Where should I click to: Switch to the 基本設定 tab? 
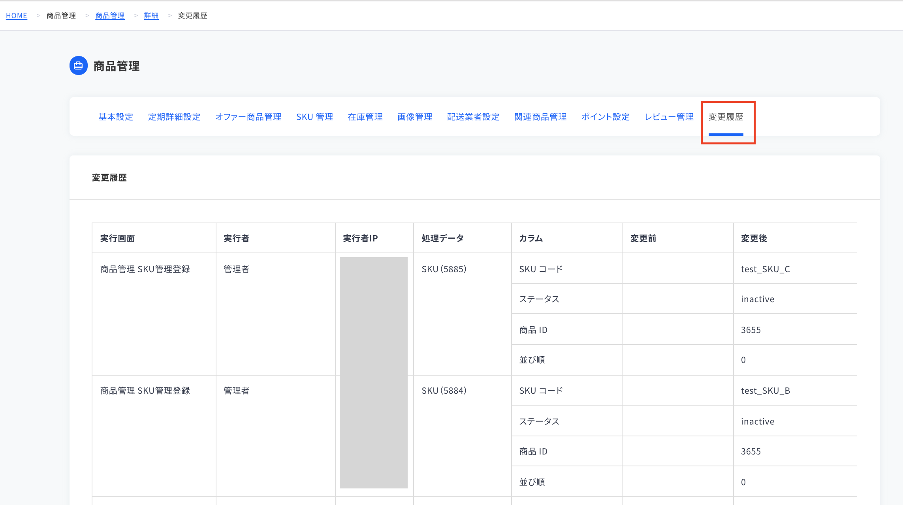coord(116,117)
